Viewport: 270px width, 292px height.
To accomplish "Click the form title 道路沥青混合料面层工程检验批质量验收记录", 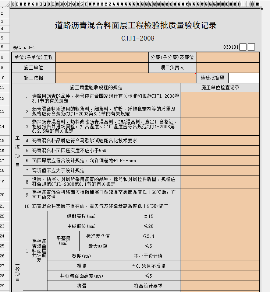I will pyautogui.click(x=136, y=25).
